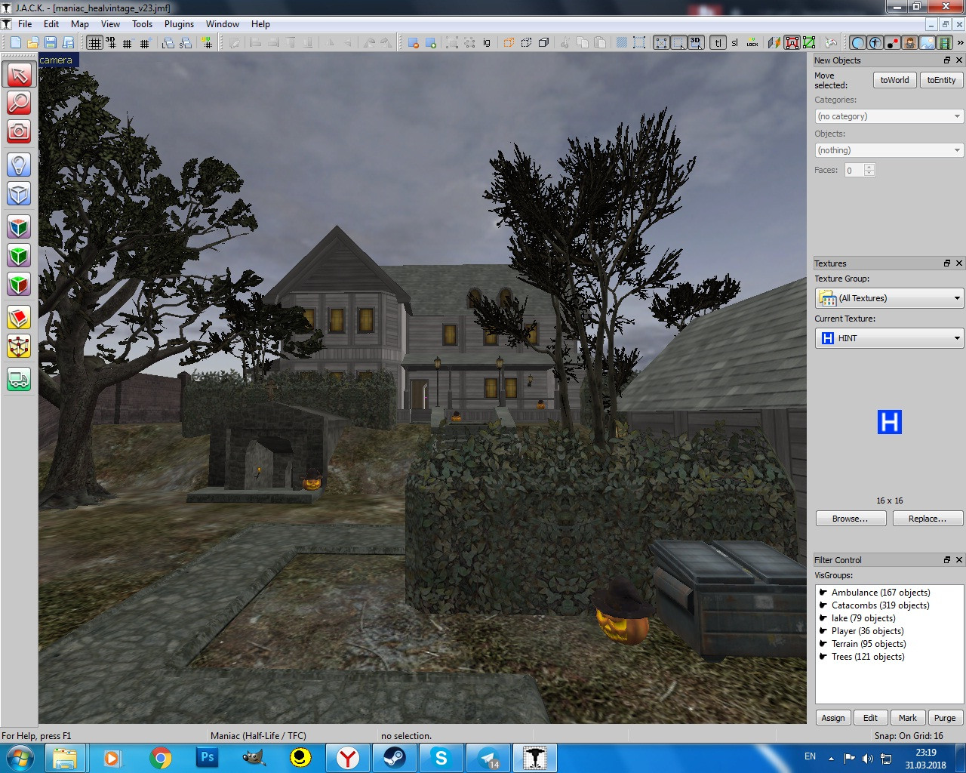
Task: Decrease grid size with smaller grid icon
Action: 128,43
